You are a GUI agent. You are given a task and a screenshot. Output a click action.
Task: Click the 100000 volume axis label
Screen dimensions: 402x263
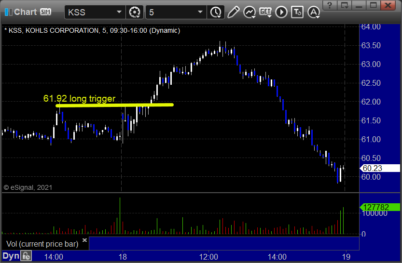(374, 213)
